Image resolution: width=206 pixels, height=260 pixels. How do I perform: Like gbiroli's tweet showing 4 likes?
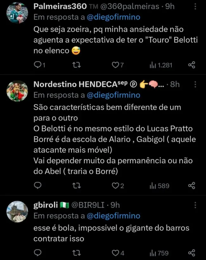tap(115, 253)
